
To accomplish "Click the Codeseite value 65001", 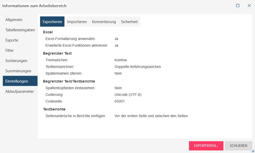I will pyautogui.click(x=120, y=101).
